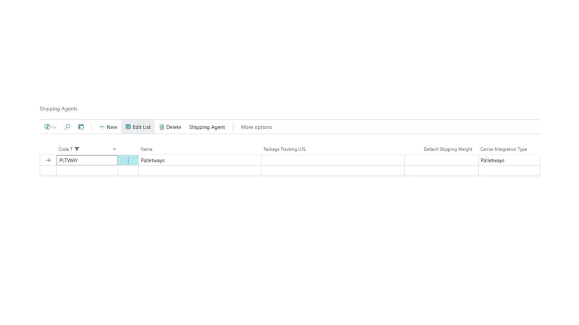
Task: Click the Name column header
Action: (146, 149)
